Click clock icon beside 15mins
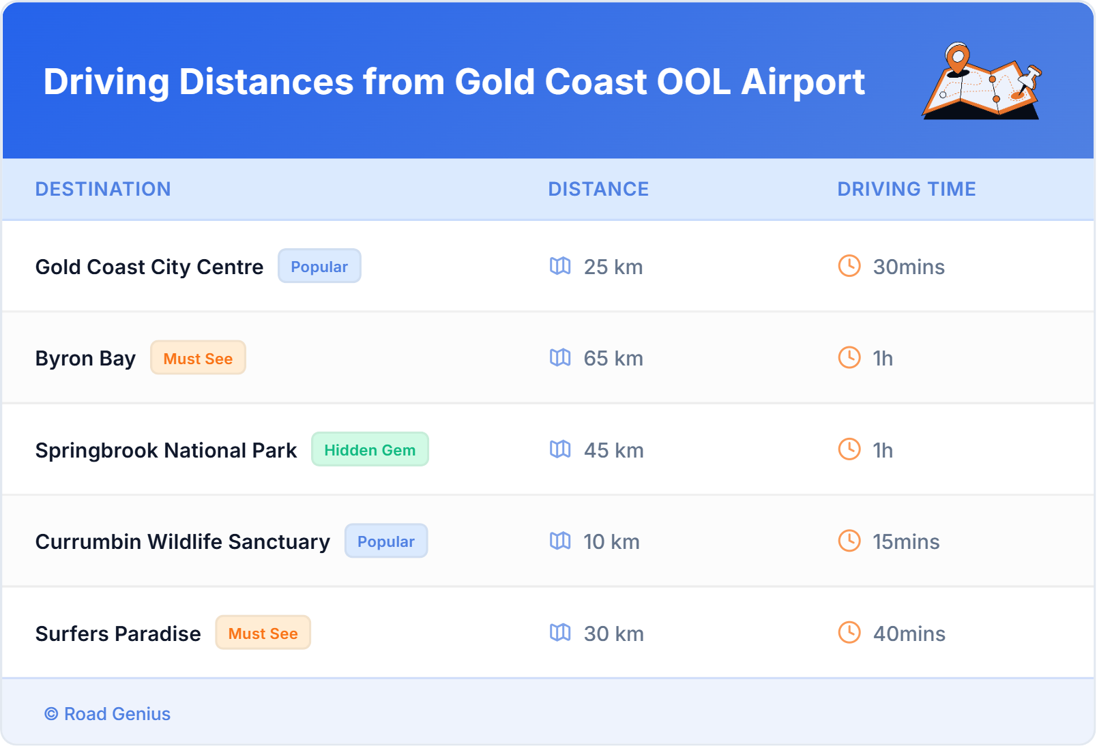1097x746 pixels. coord(849,541)
